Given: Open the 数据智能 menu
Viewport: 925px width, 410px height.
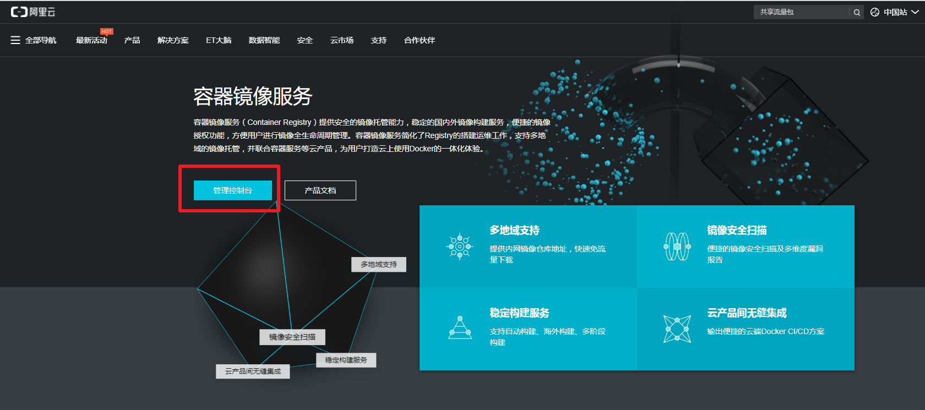Looking at the screenshot, I should (264, 40).
